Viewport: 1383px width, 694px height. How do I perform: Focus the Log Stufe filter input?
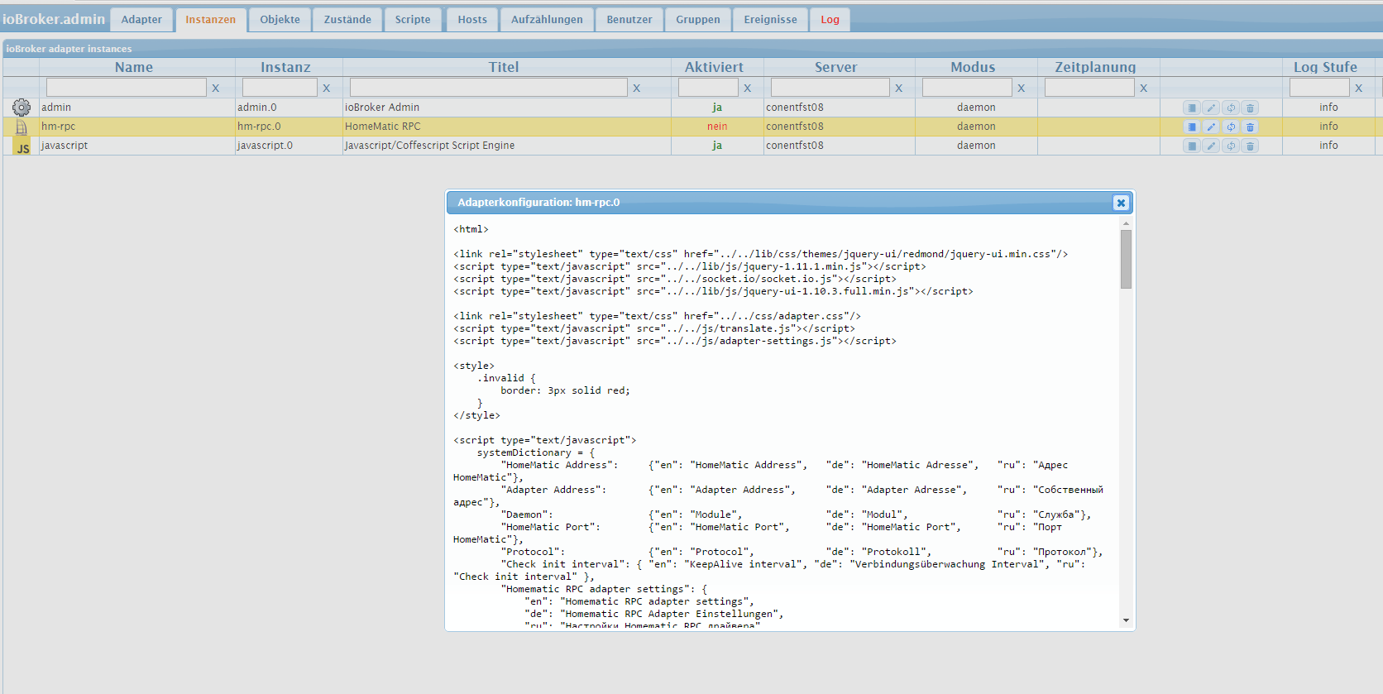(1319, 87)
